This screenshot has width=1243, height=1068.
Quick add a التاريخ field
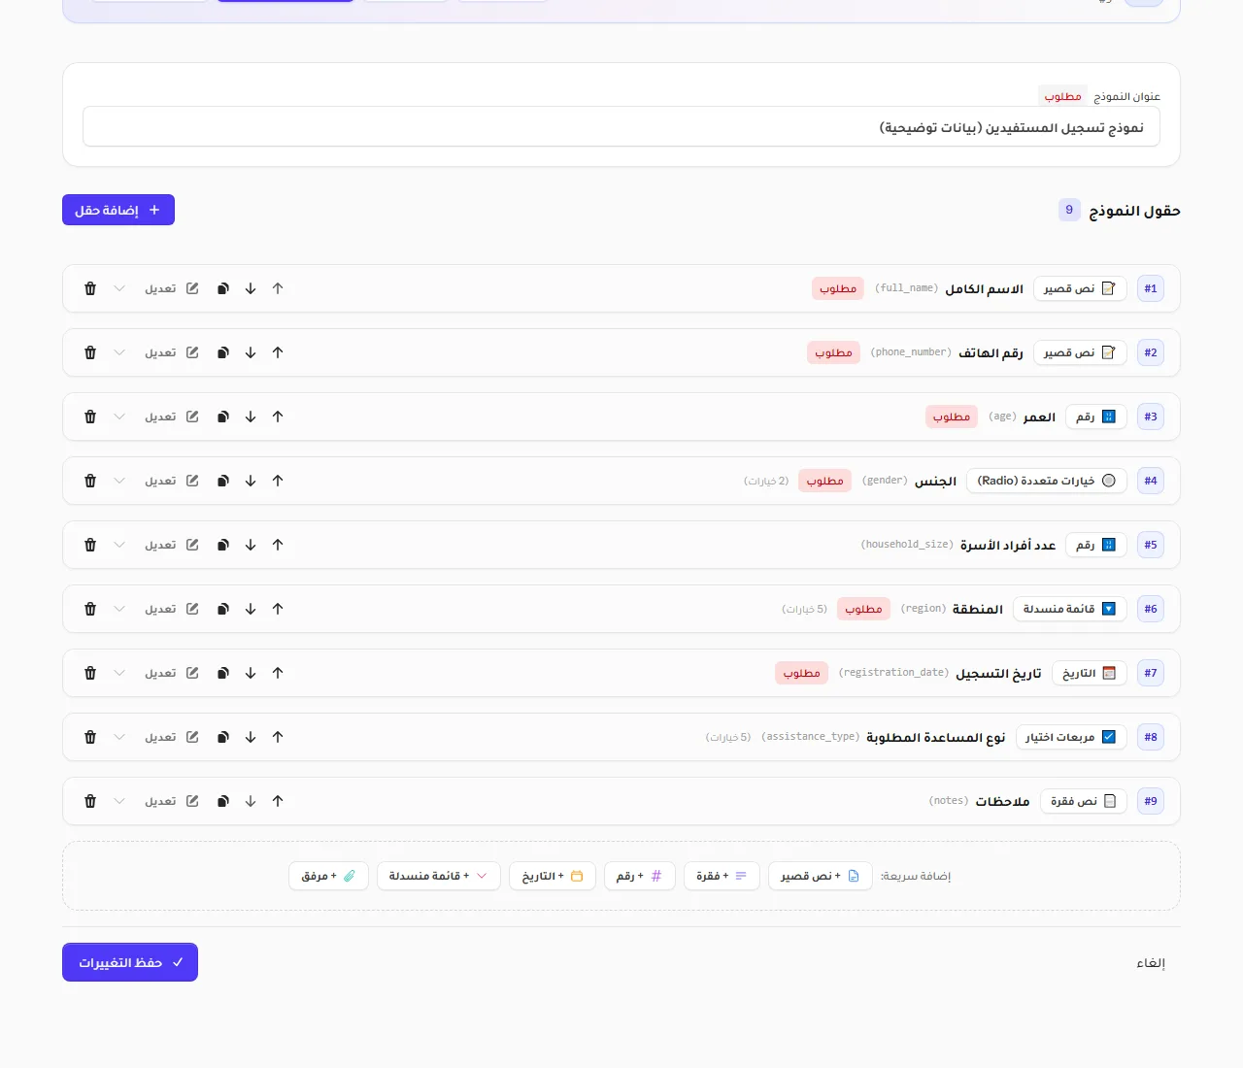tap(553, 876)
